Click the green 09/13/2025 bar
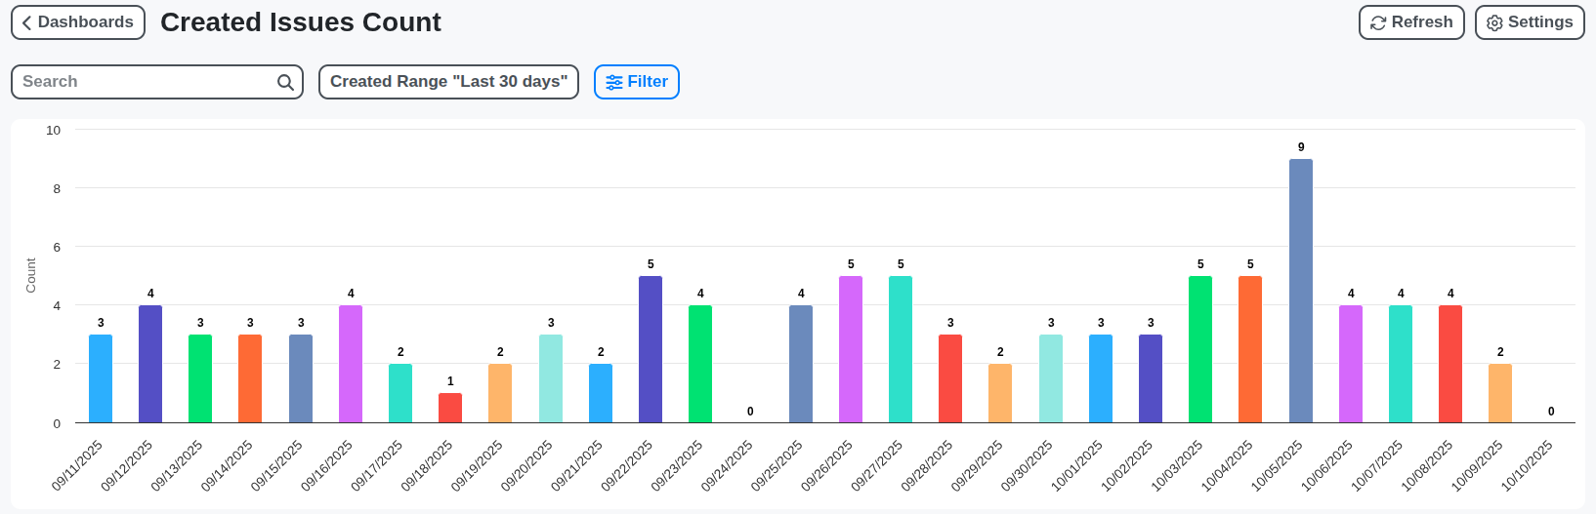The width and height of the screenshot is (1596, 514). tap(200, 378)
